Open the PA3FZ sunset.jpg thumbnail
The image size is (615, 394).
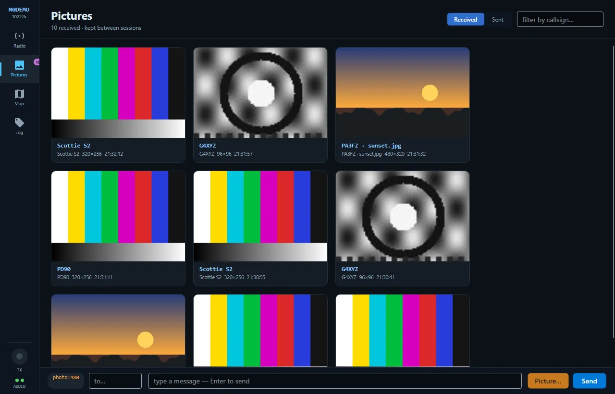403,93
